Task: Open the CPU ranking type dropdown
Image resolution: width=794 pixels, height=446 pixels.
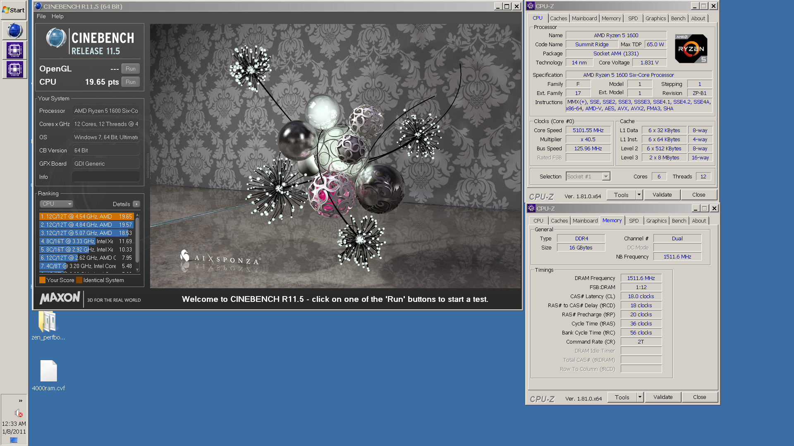Action: (x=57, y=204)
